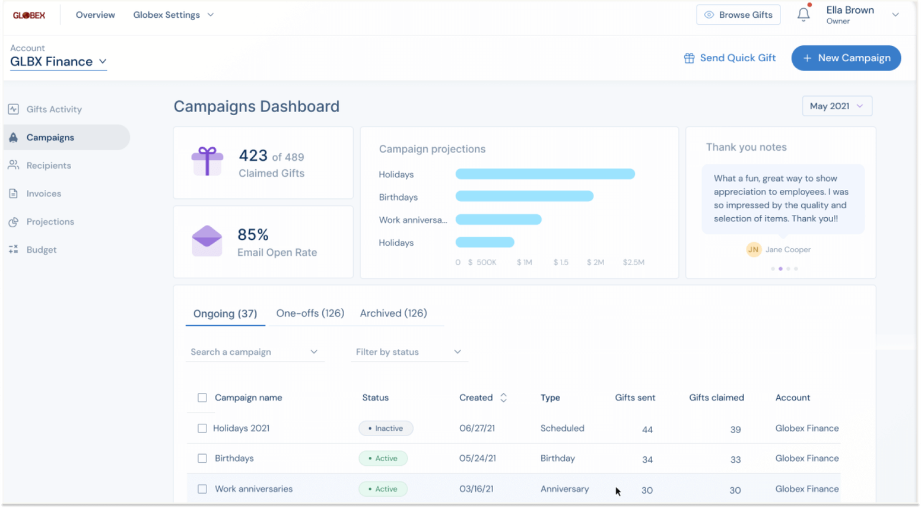Select the Invoices document icon
Image resolution: width=921 pixels, height=508 pixels.
pyautogui.click(x=14, y=193)
